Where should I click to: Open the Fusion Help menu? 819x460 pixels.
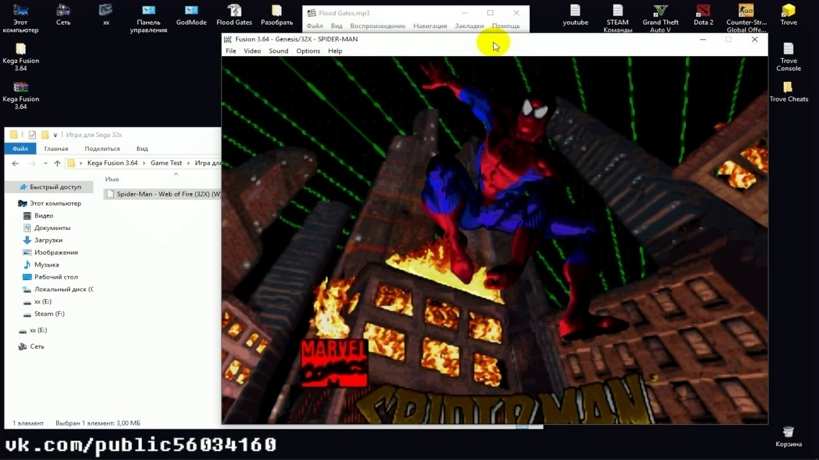click(x=335, y=51)
